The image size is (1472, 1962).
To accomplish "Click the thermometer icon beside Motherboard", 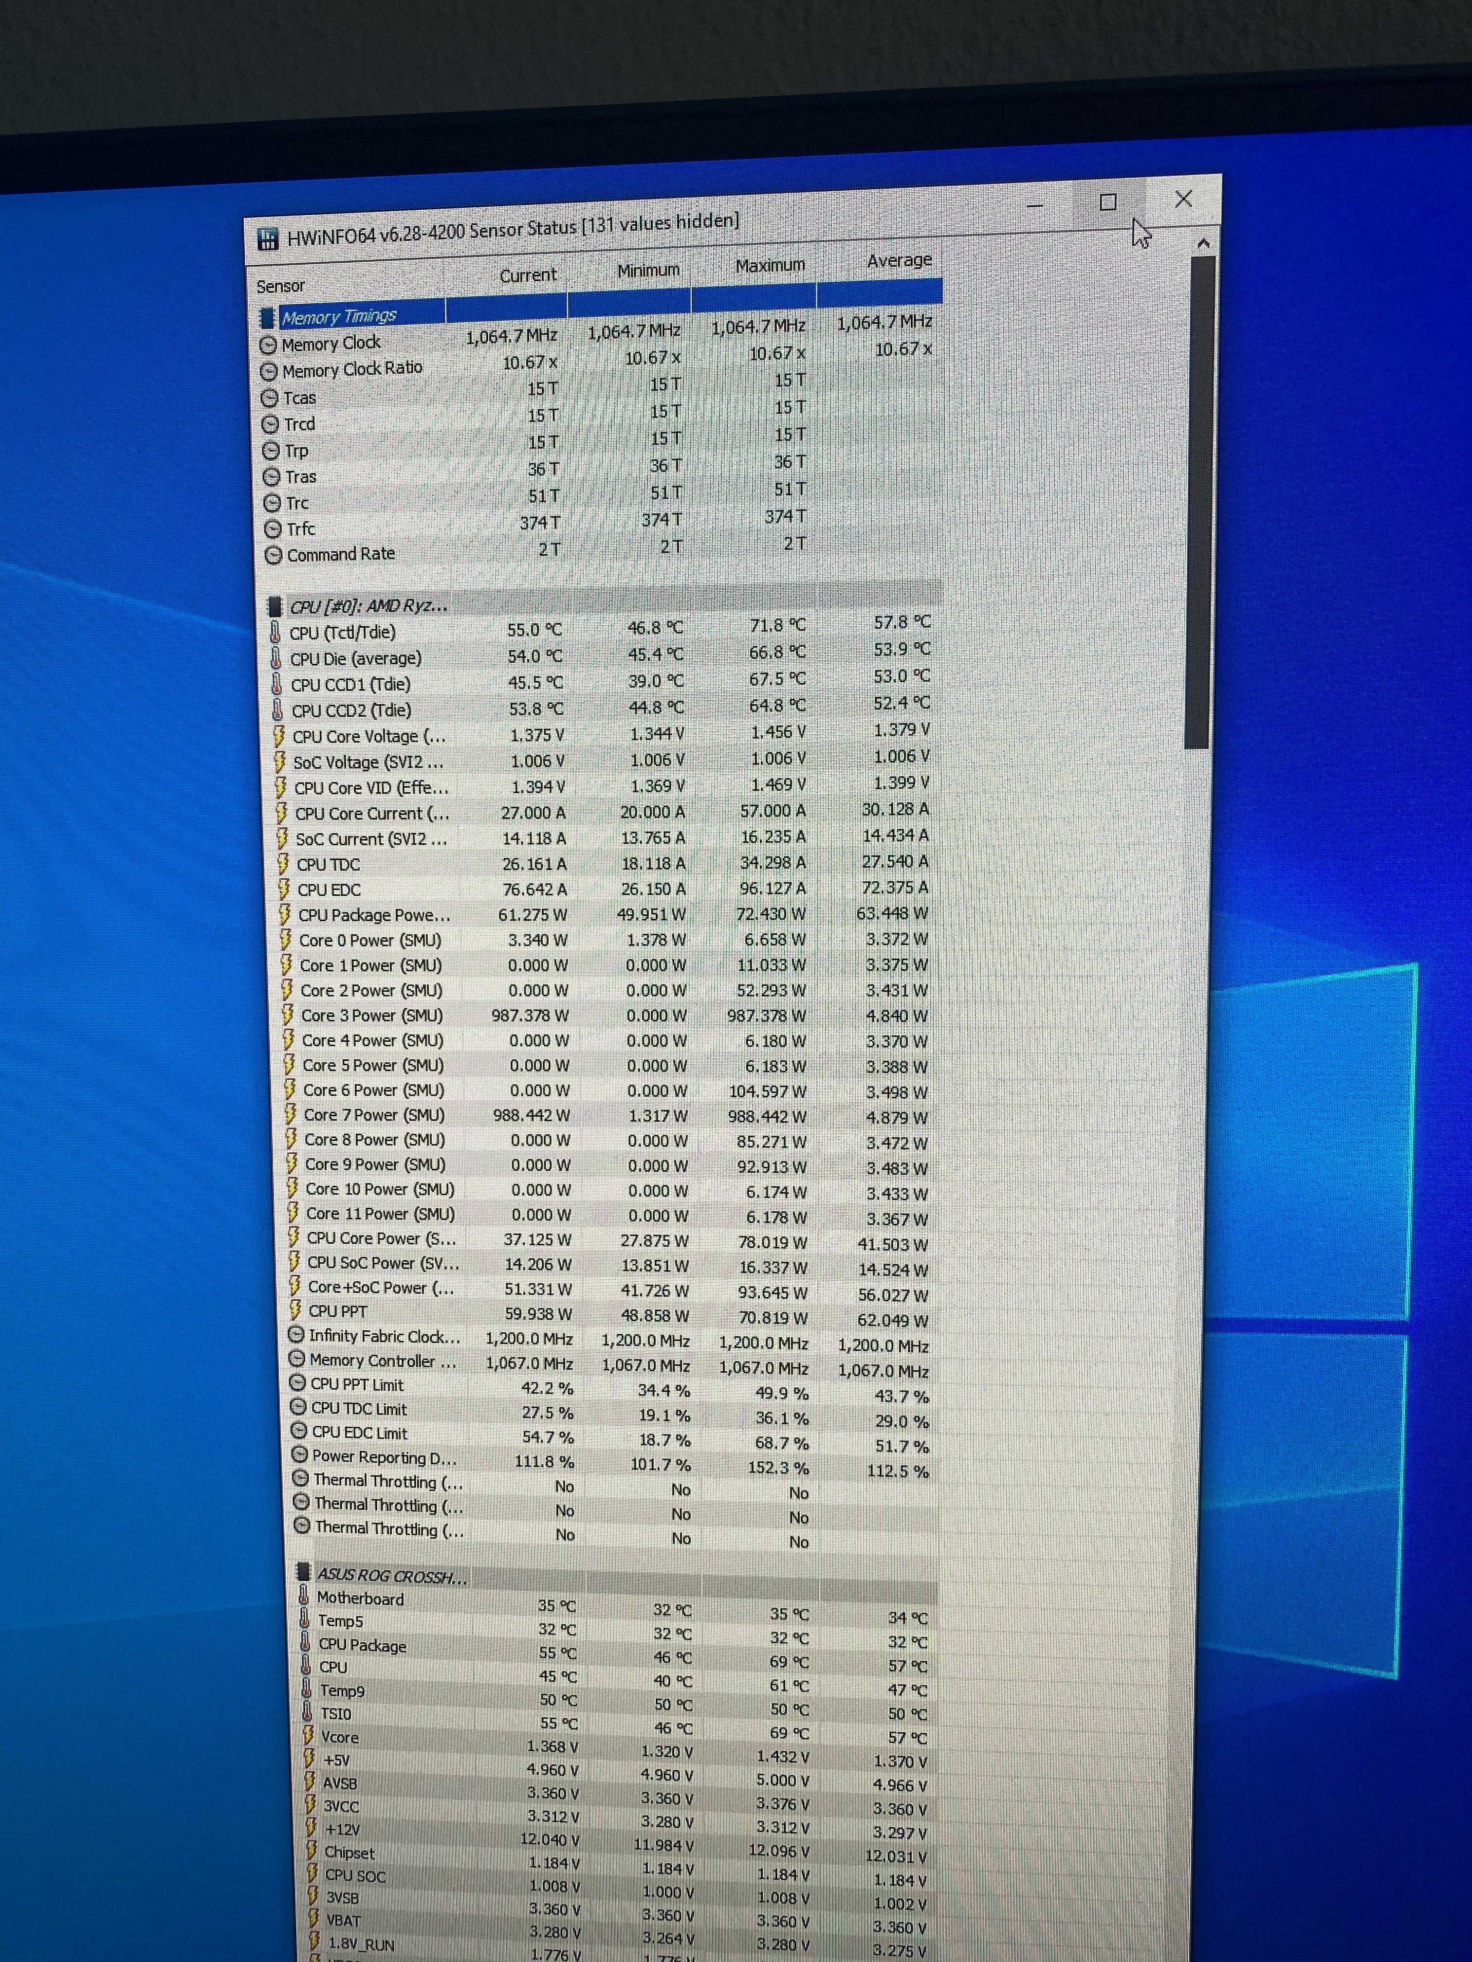I will [304, 1596].
